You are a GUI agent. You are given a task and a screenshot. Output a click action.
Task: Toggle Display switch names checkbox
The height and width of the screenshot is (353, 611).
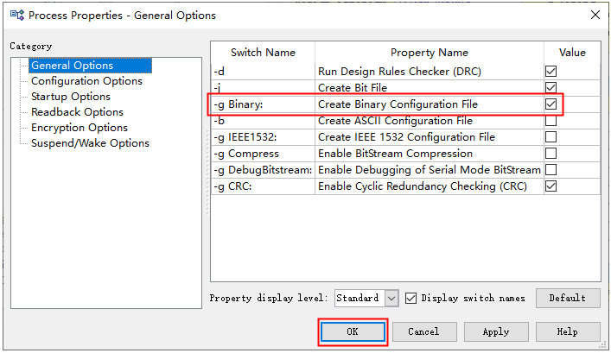pyautogui.click(x=411, y=298)
